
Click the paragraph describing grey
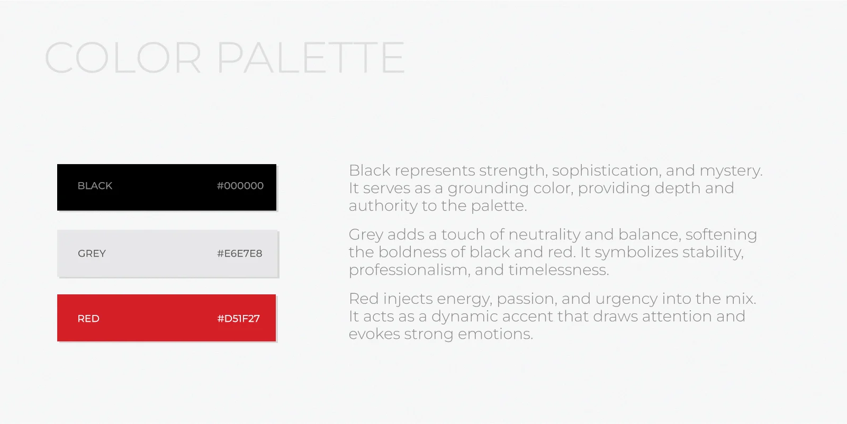coord(553,252)
